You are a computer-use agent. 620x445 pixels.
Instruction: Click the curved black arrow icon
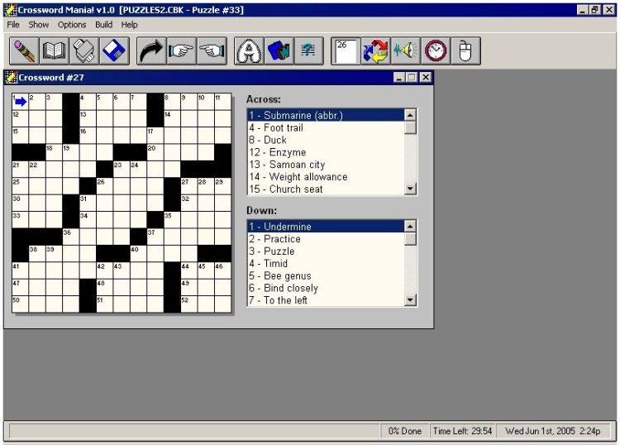(151, 51)
